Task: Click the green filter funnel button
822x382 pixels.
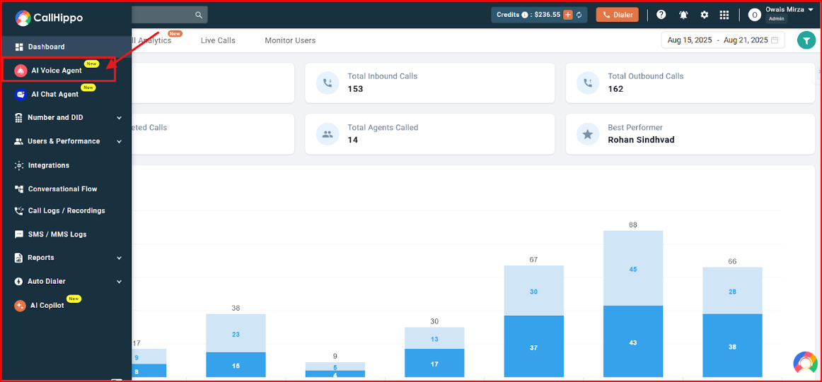Action: pyautogui.click(x=806, y=40)
